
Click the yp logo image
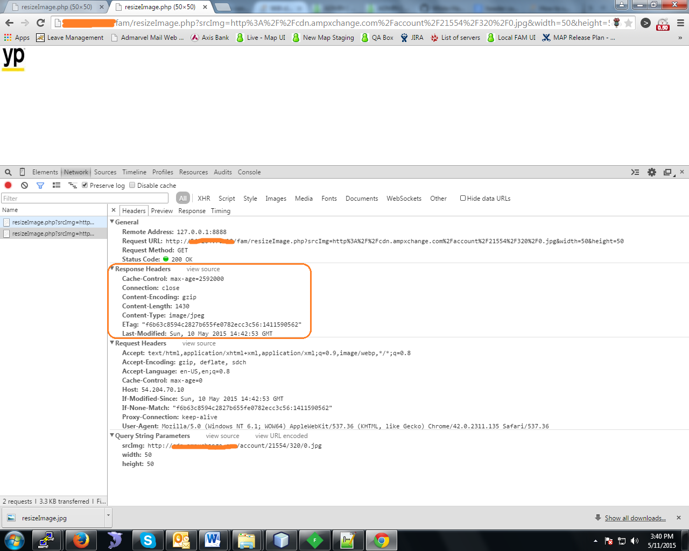click(13, 59)
